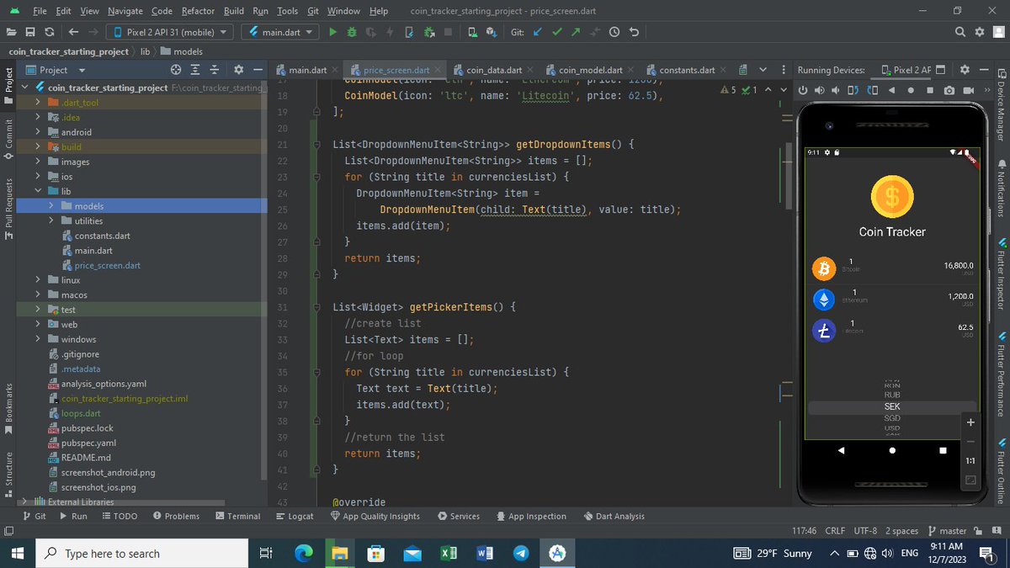Start debugging with the green bug icon
The width and height of the screenshot is (1010, 568).
352,32
